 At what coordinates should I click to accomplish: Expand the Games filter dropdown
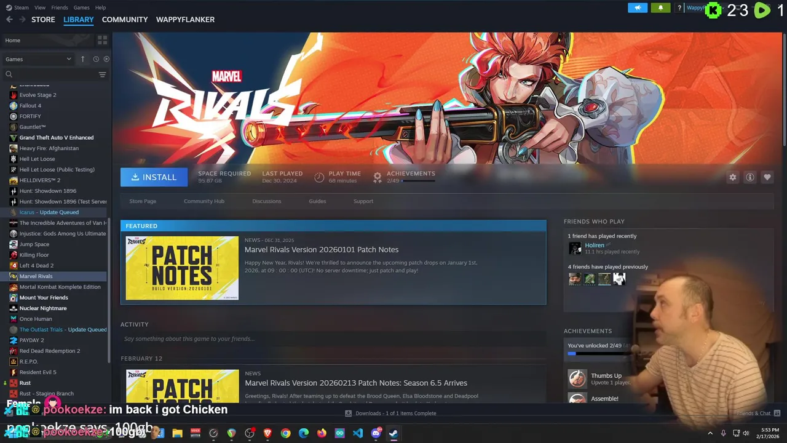pyautogui.click(x=38, y=59)
